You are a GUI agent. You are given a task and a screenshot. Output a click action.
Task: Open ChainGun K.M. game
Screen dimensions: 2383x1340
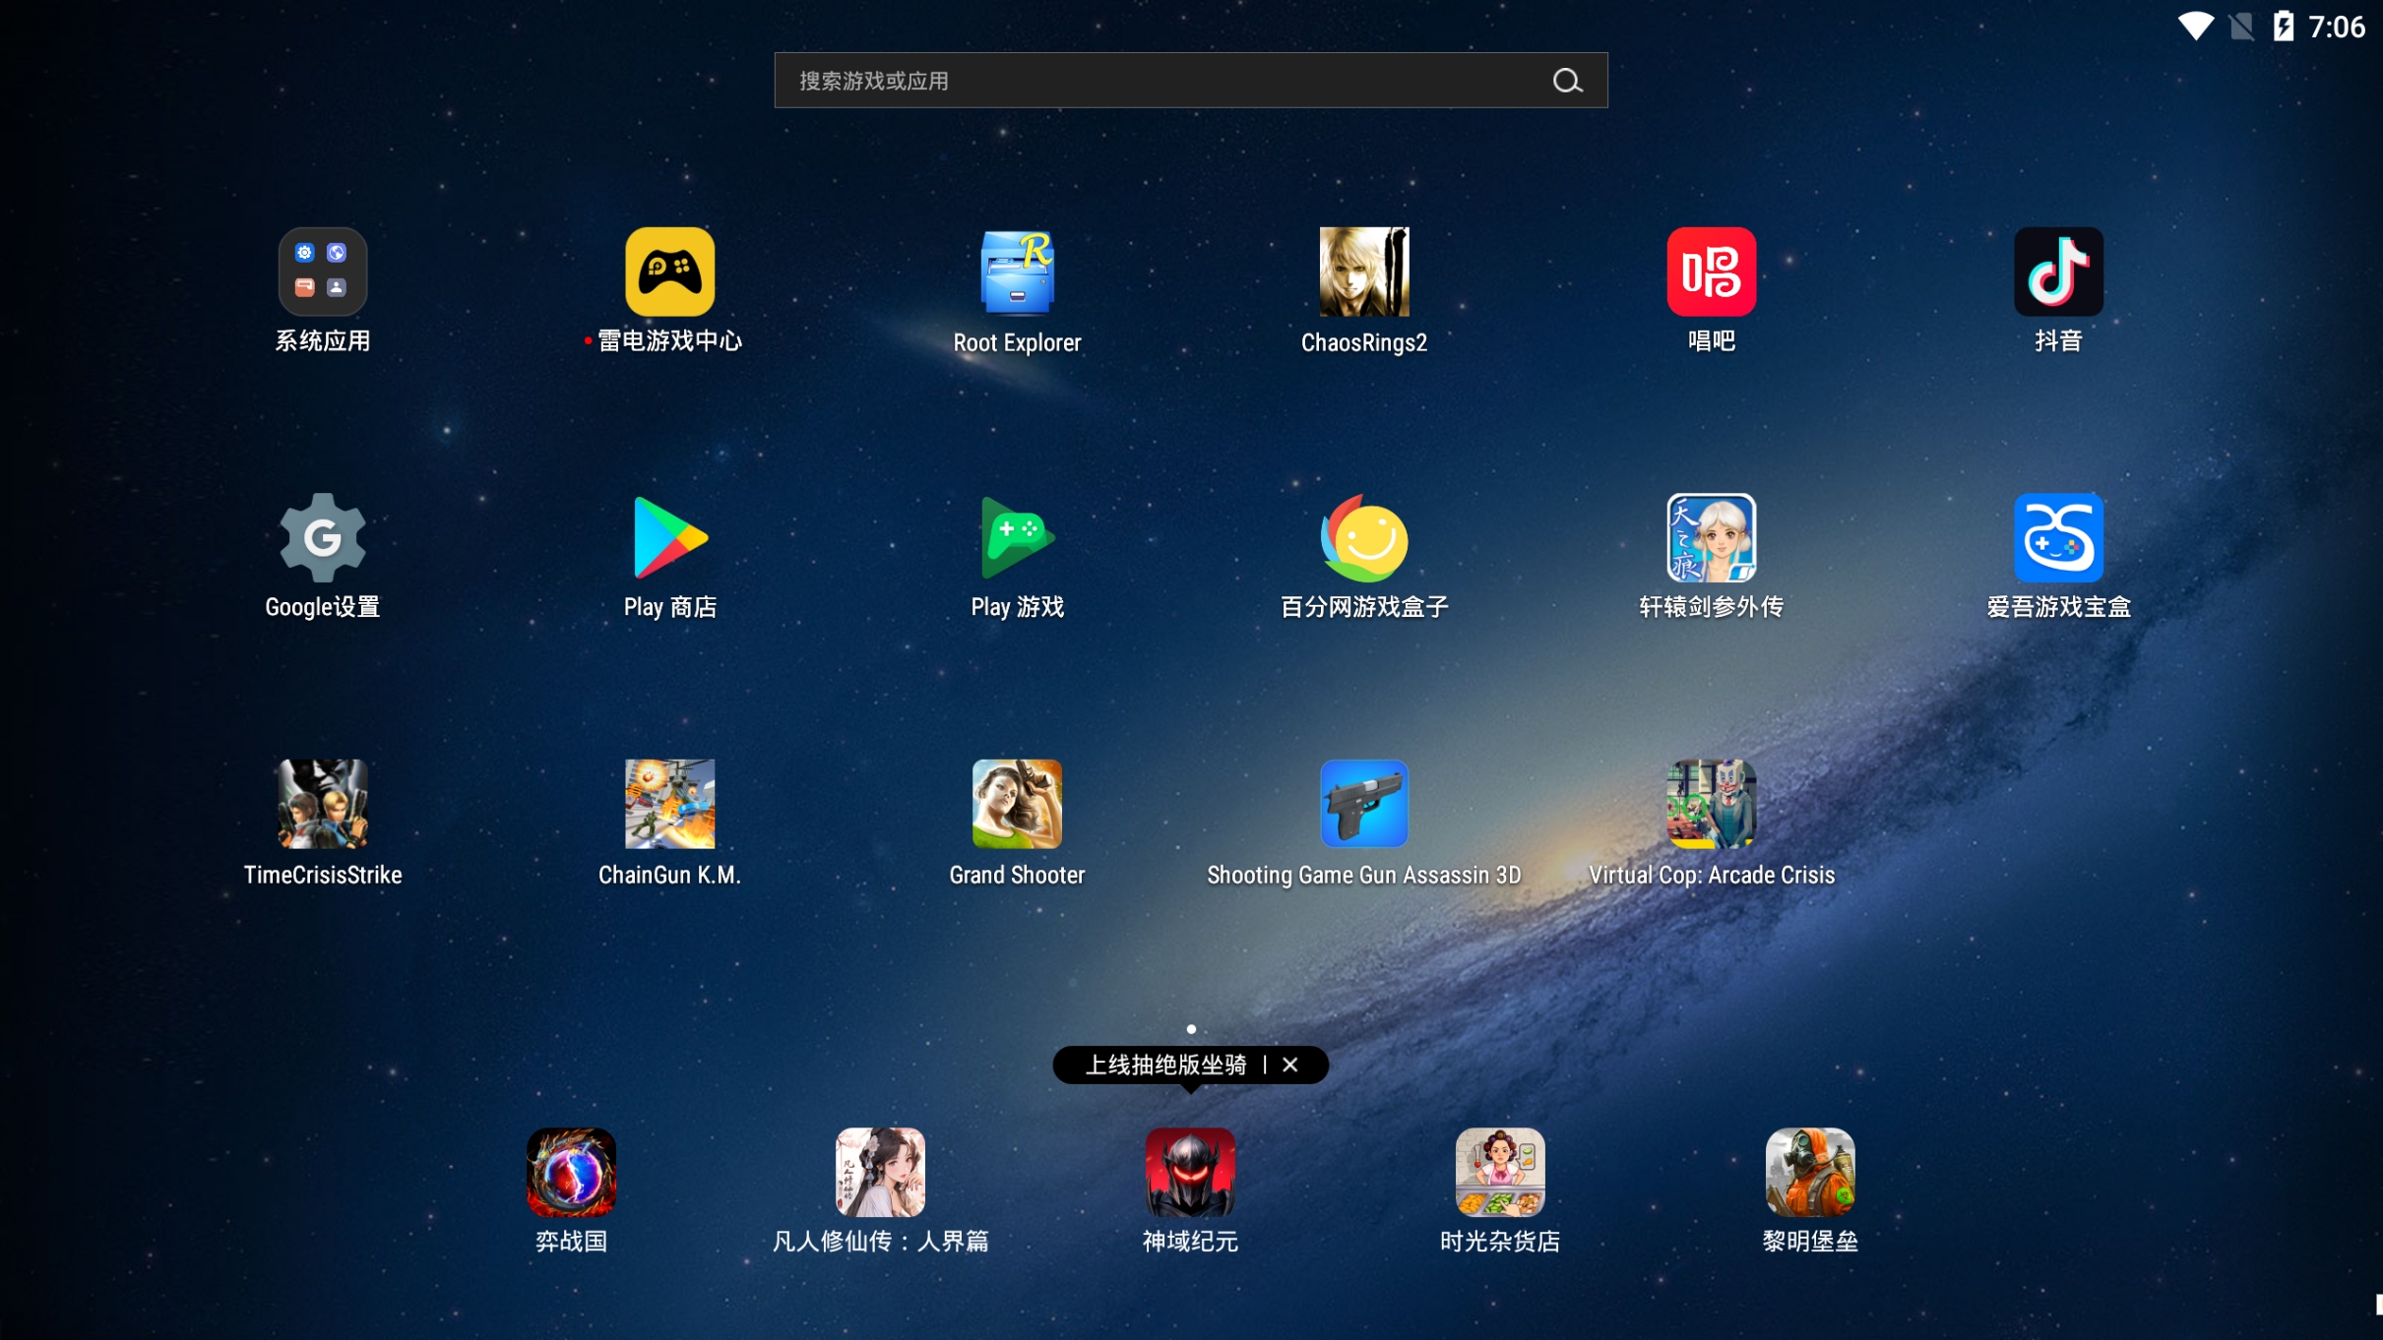pos(669,804)
